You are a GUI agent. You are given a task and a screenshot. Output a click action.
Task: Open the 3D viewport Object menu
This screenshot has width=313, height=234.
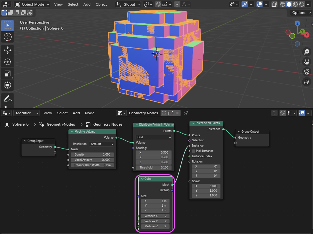click(x=101, y=4)
